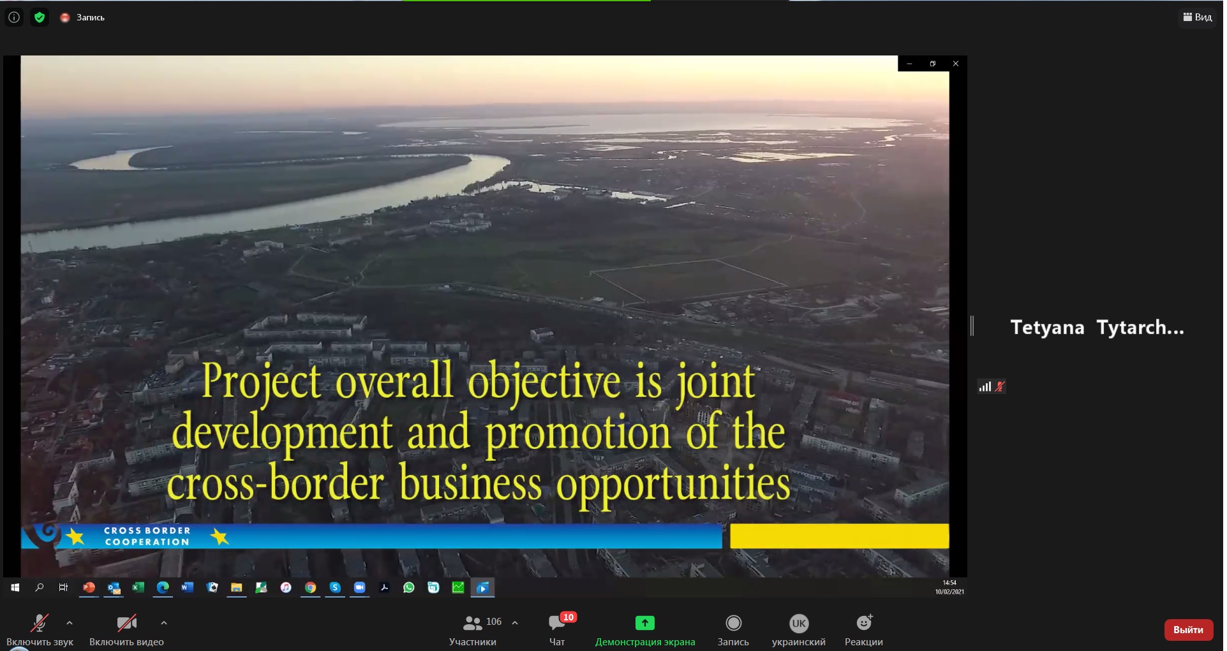Click the teal app icon after WhatsApp
Screen dimensions: 1227x651
(x=433, y=587)
